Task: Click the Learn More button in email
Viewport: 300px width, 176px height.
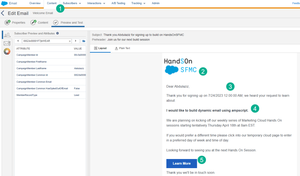Action: click(181, 163)
